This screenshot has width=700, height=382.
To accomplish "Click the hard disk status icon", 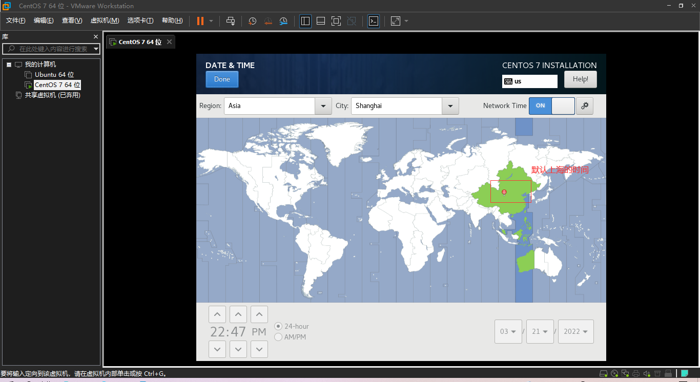I will (604, 374).
